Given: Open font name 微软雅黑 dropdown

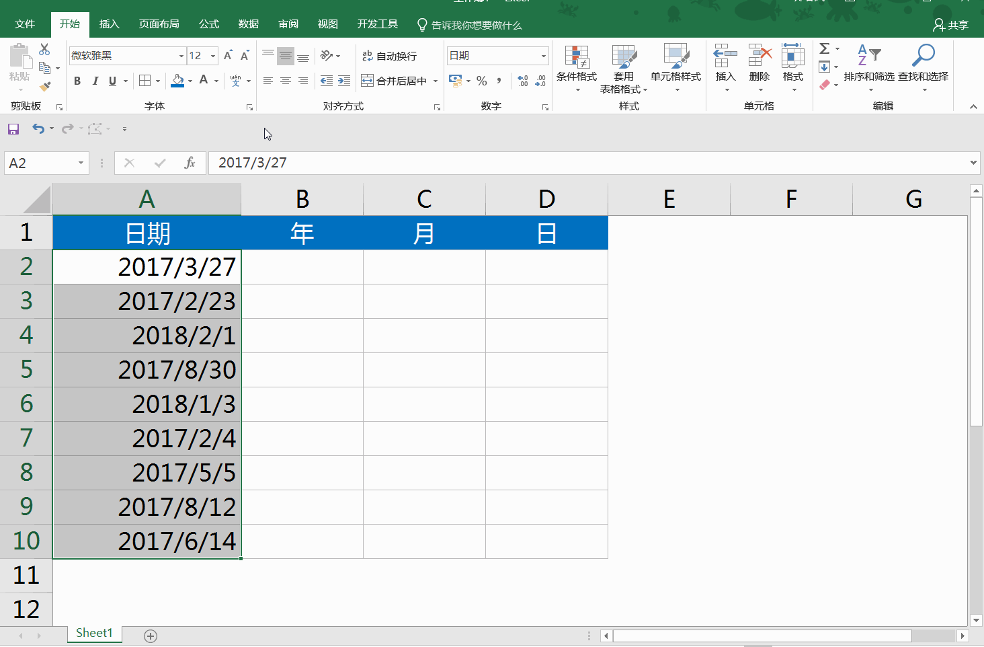Looking at the screenshot, I should [x=181, y=56].
